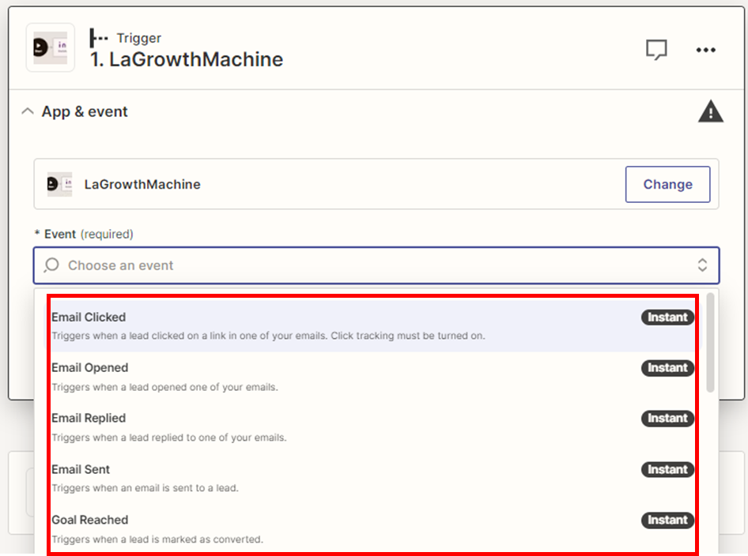Select the Email Opened event
Viewport: 748px width, 556px height.
(x=89, y=368)
